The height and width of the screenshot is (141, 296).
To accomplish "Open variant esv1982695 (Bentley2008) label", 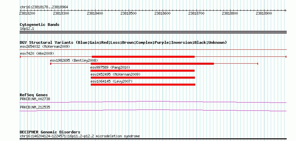I will [74, 60].
